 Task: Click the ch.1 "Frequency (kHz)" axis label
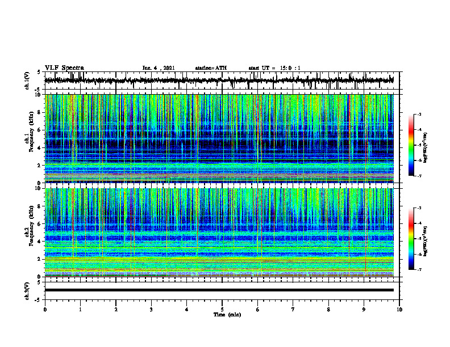coord(32,132)
